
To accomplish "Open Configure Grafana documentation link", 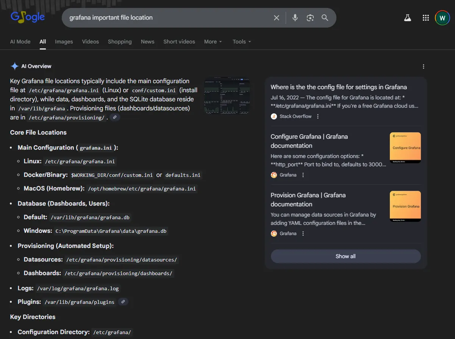I will [x=309, y=141].
